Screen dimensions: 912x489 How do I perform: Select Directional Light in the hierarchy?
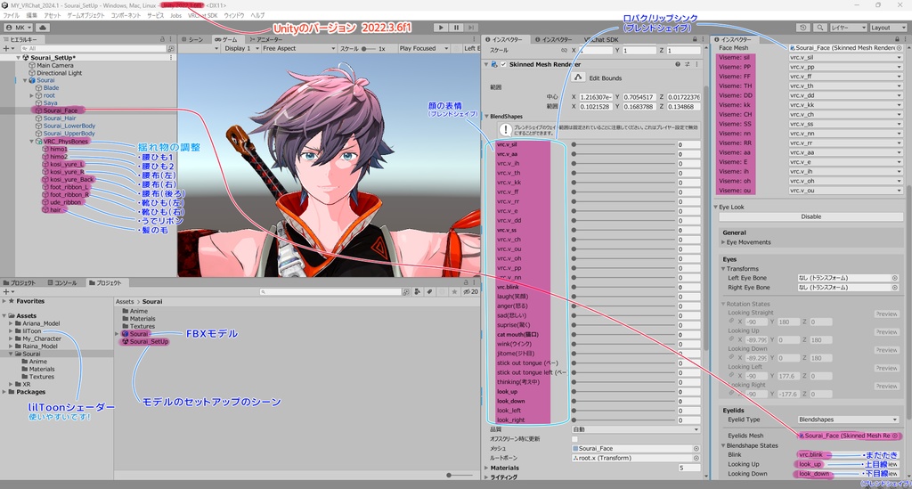pos(60,73)
